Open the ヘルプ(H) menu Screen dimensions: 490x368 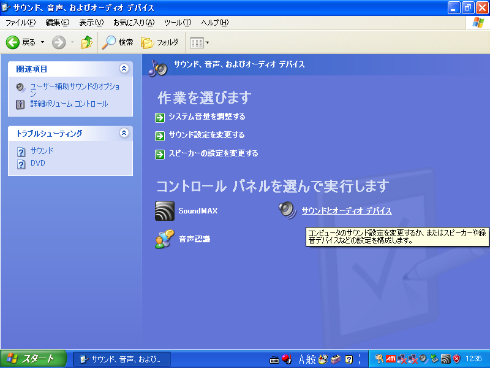tap(215, 23)
